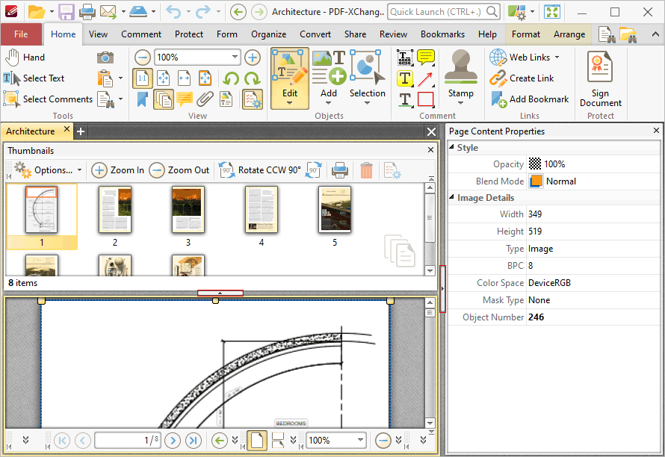Image resolution: width=665 pixels, height=457 pixels.
Task: Click the Undo arrow in title bar
Action: pyautogui.click(x=173, y=12)
